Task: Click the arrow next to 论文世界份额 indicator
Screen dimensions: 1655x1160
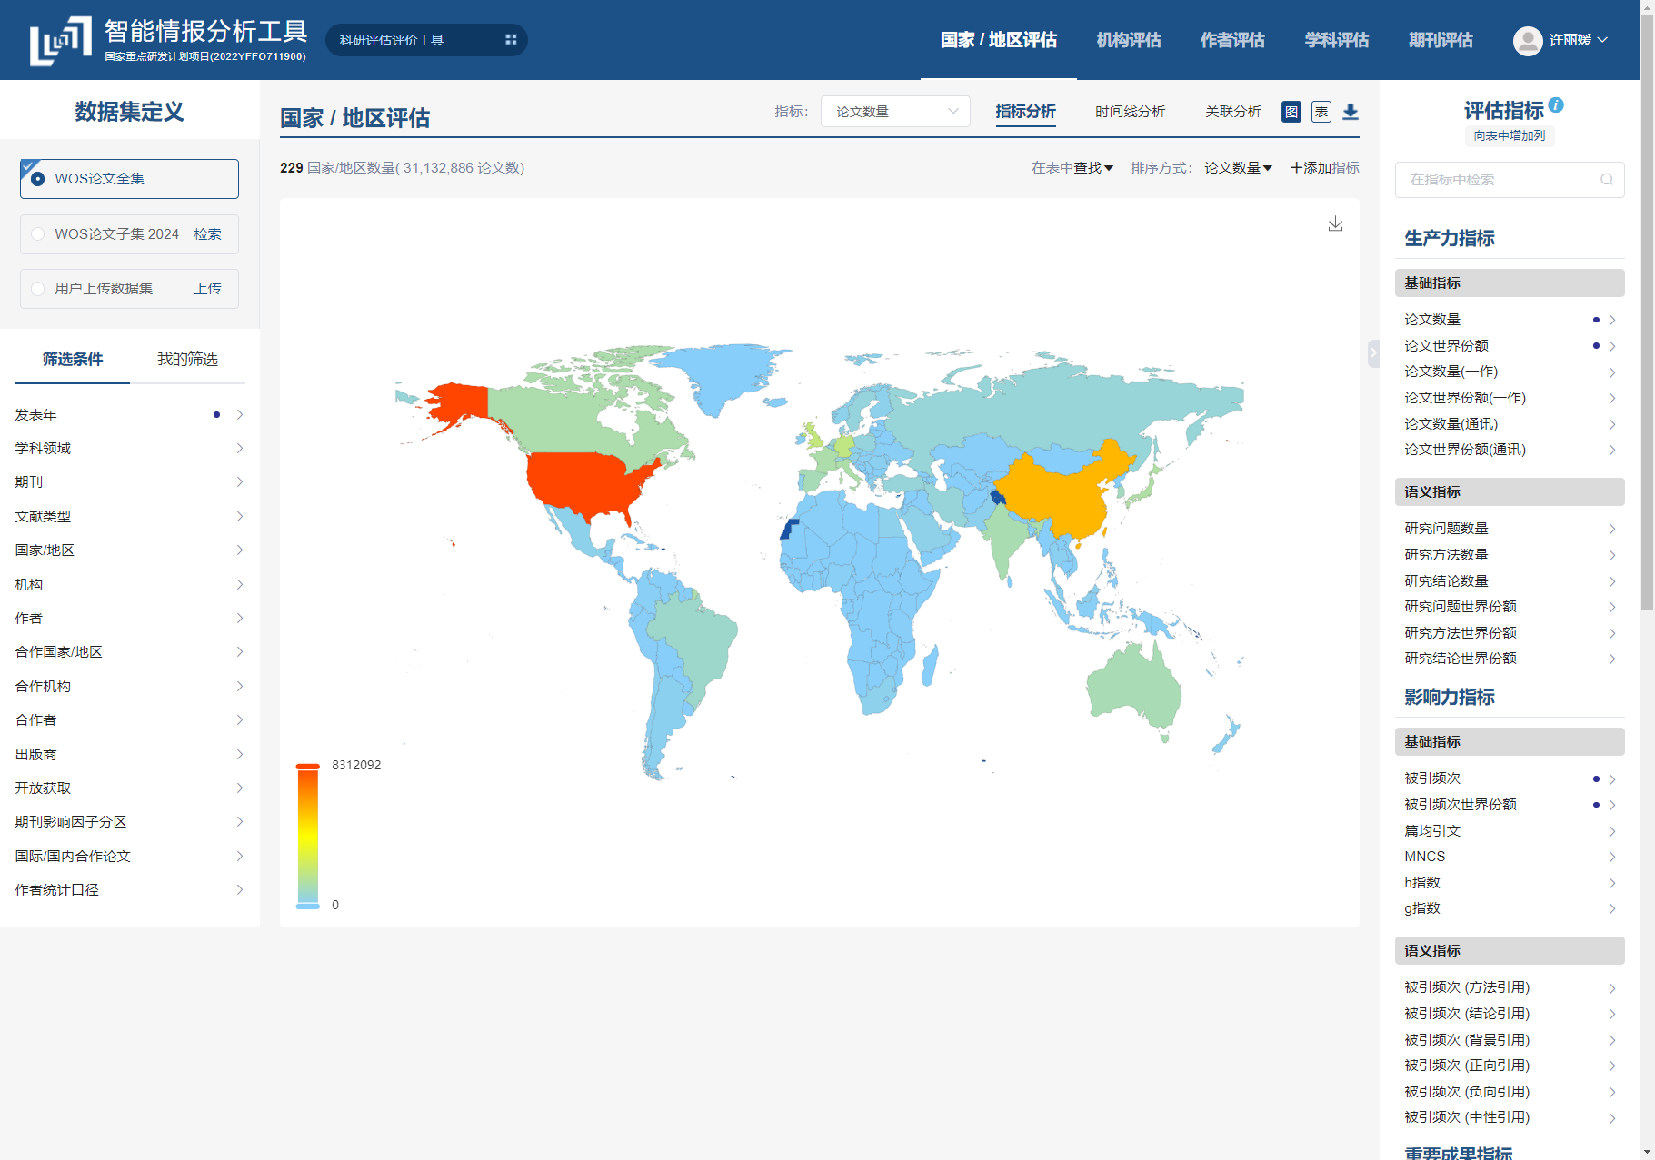Action: [1612, 346]
